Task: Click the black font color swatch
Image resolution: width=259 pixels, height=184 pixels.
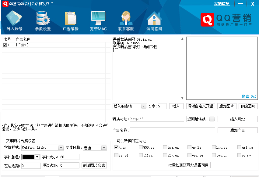Action: pos(28,157)
